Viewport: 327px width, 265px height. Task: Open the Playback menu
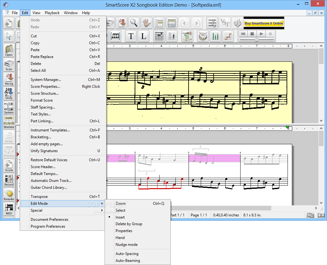point(52,13)
